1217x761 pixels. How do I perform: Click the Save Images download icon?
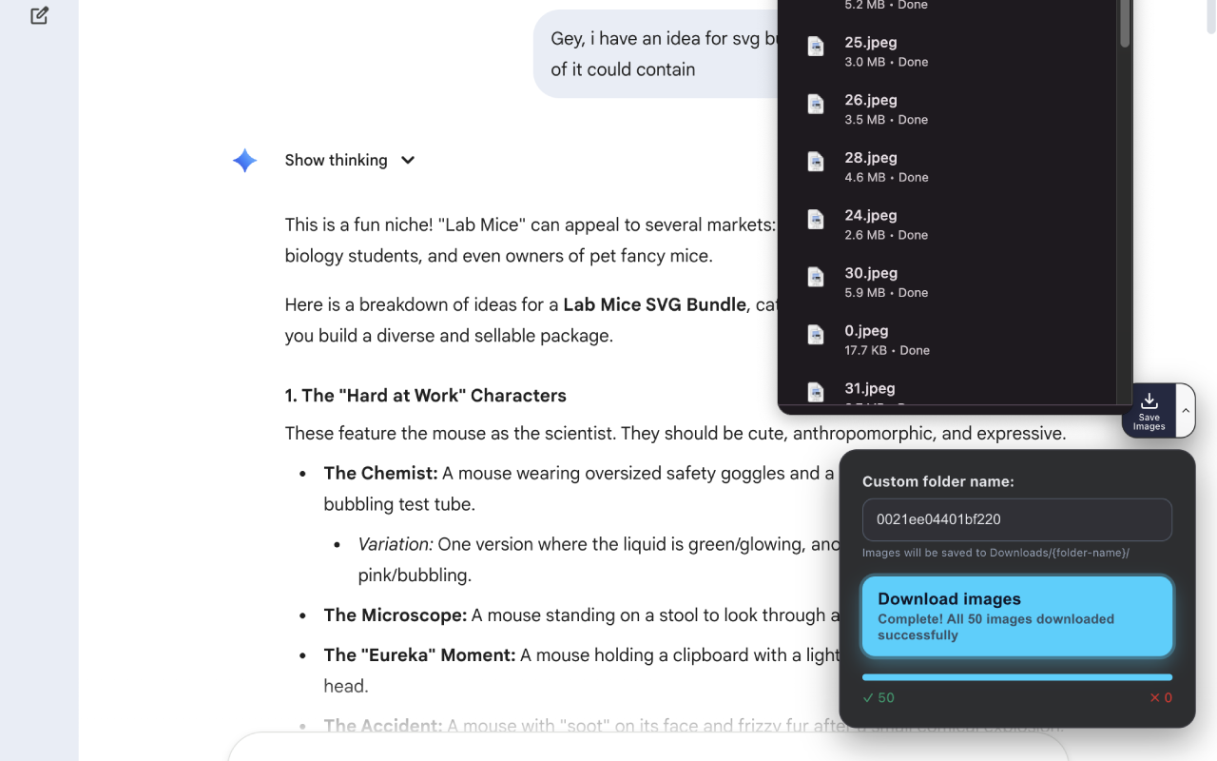[x=1149, y=400]
